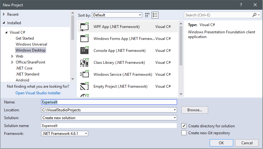
Task: Switch to small icons view
Action: click(x=147, y=15)
